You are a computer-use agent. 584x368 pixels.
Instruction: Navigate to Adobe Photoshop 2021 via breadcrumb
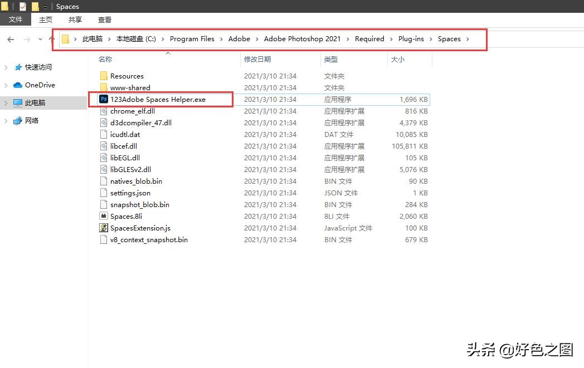click(303, 39)
